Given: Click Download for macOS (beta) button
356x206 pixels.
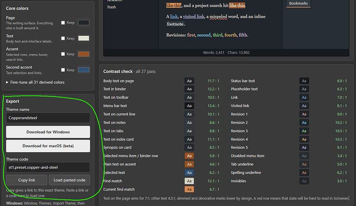Looking at the screenshot, I should (48, 146).
